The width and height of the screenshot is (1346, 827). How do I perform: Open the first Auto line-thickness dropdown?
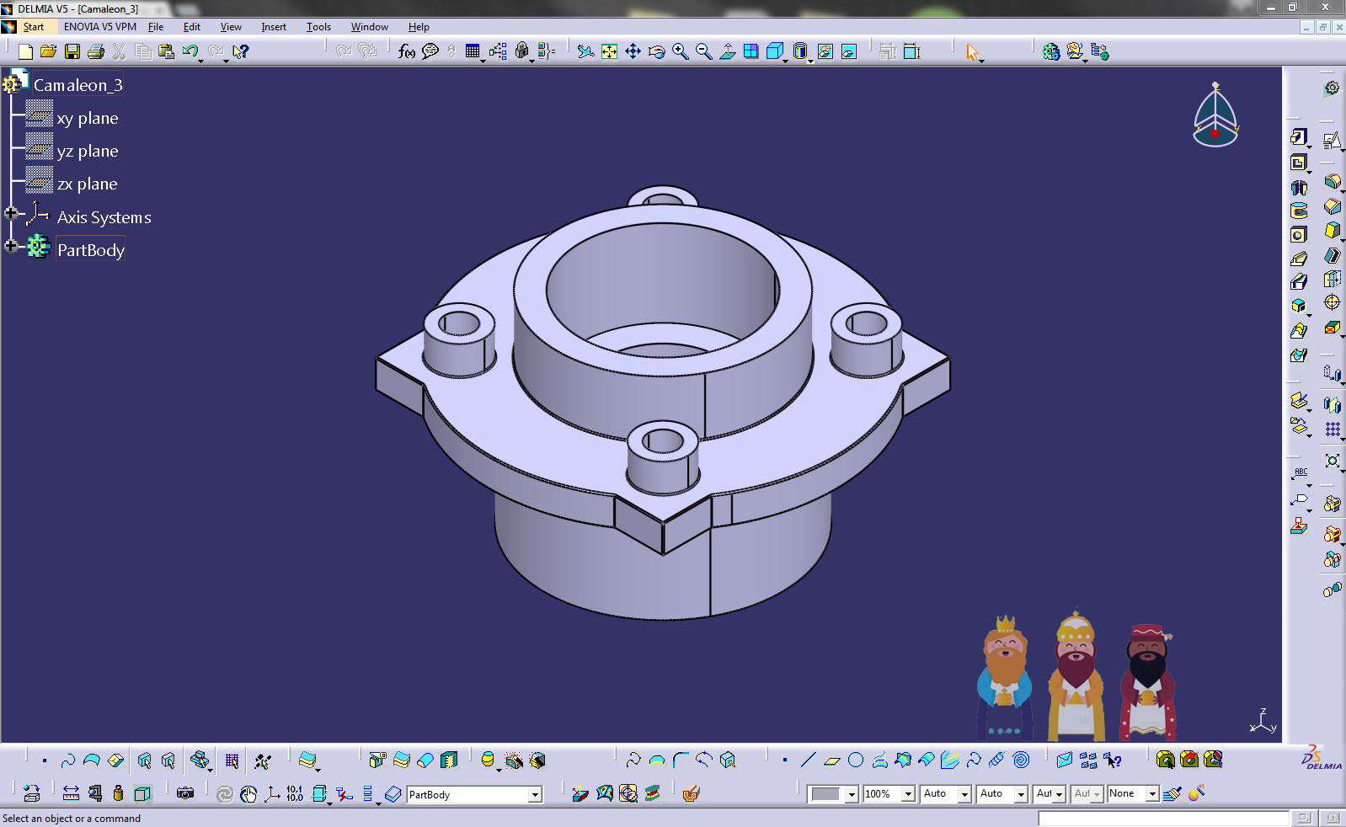tap(964, 794)
